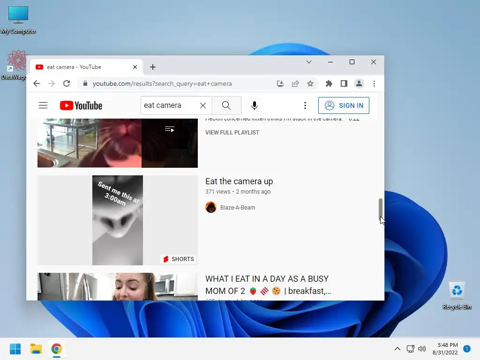
Task: Click '371 views • 2 months ago' text
Action: point(238,192)
